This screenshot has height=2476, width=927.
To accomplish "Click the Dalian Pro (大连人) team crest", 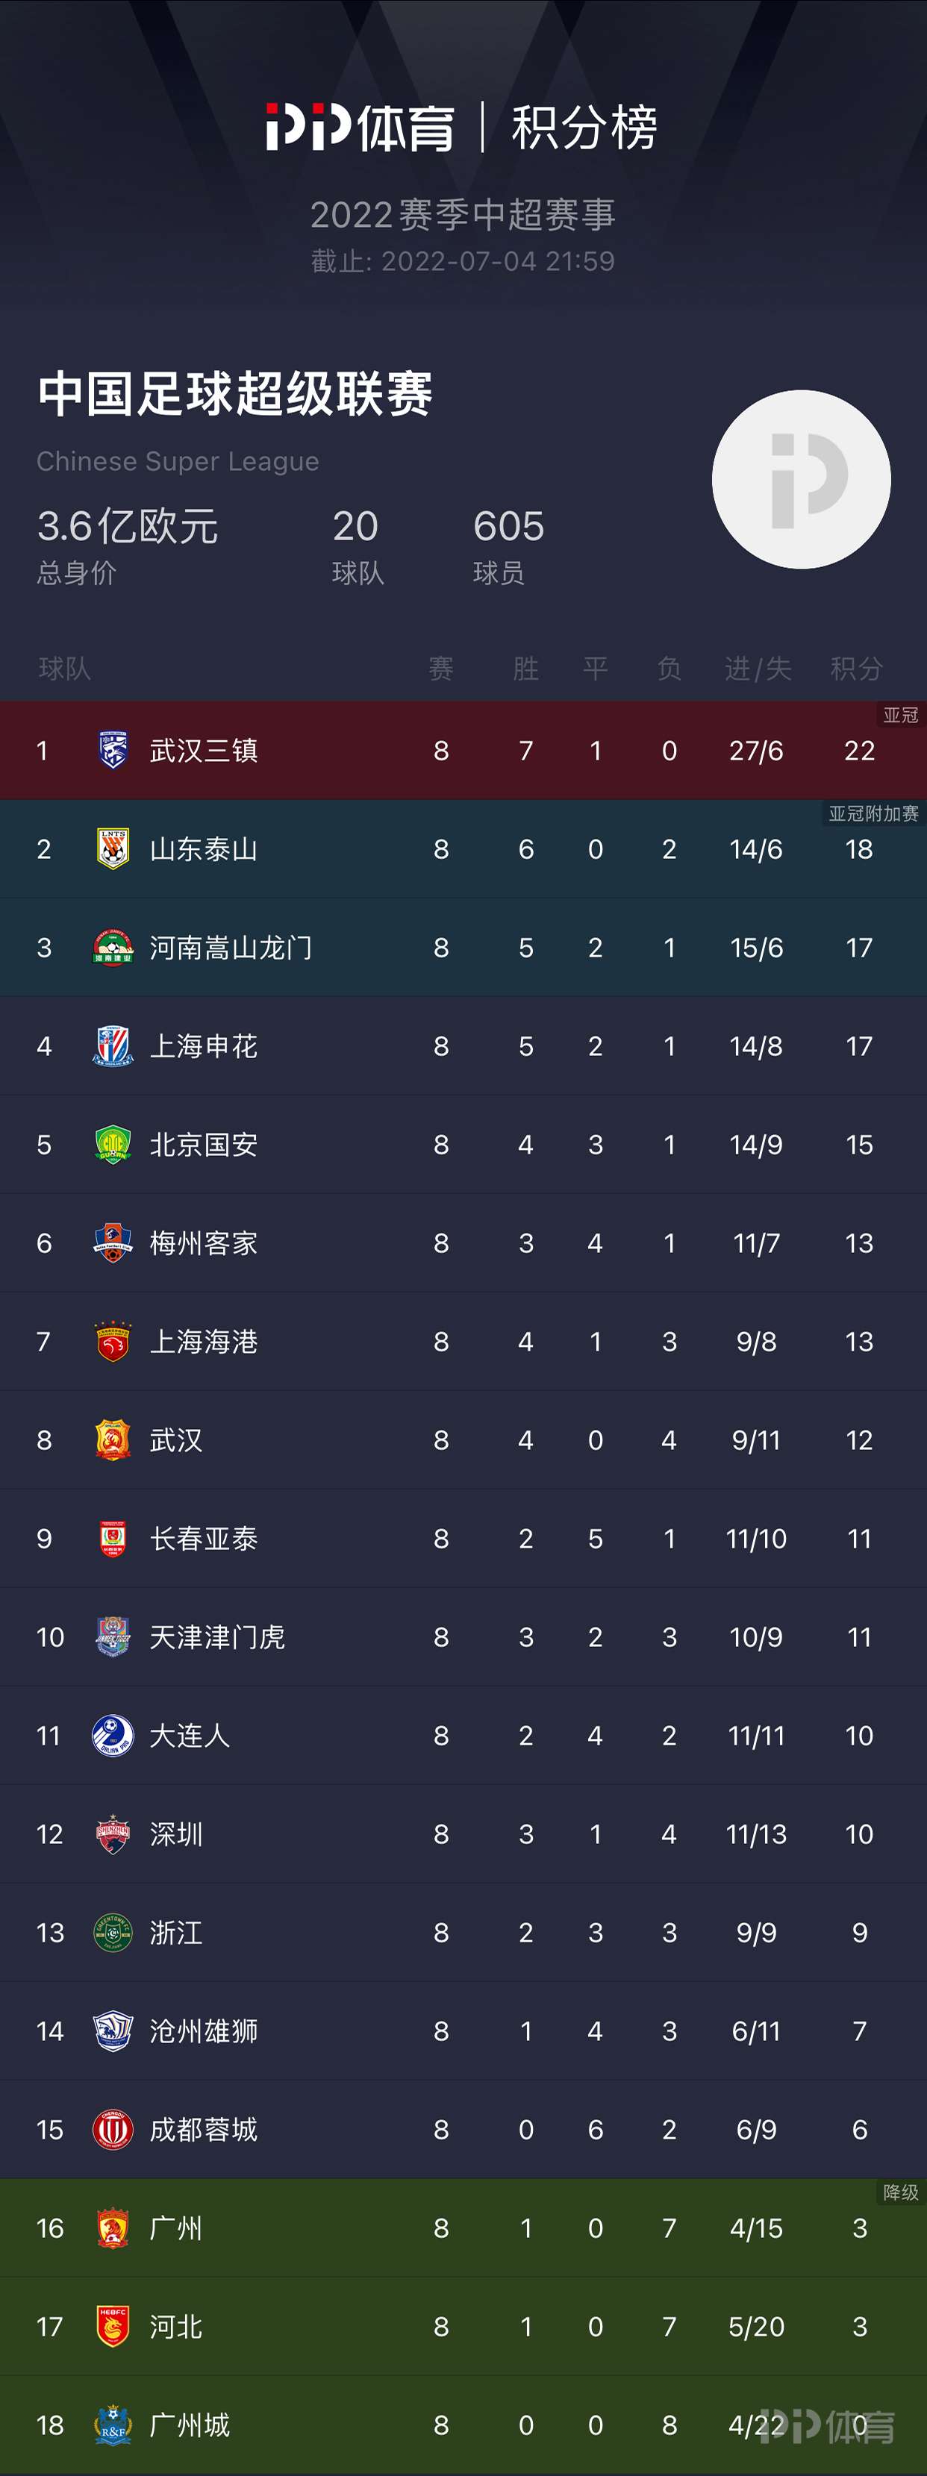I will pyautogui.click(x=113, y=1736).
